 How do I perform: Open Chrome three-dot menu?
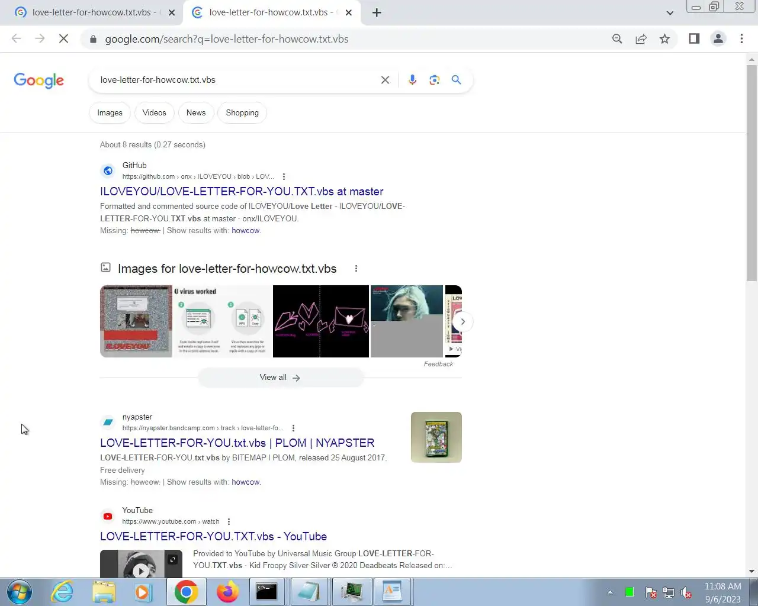click(741, 39)
